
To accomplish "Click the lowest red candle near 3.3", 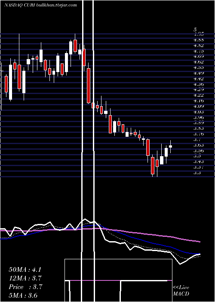I will tap(153, 166).
